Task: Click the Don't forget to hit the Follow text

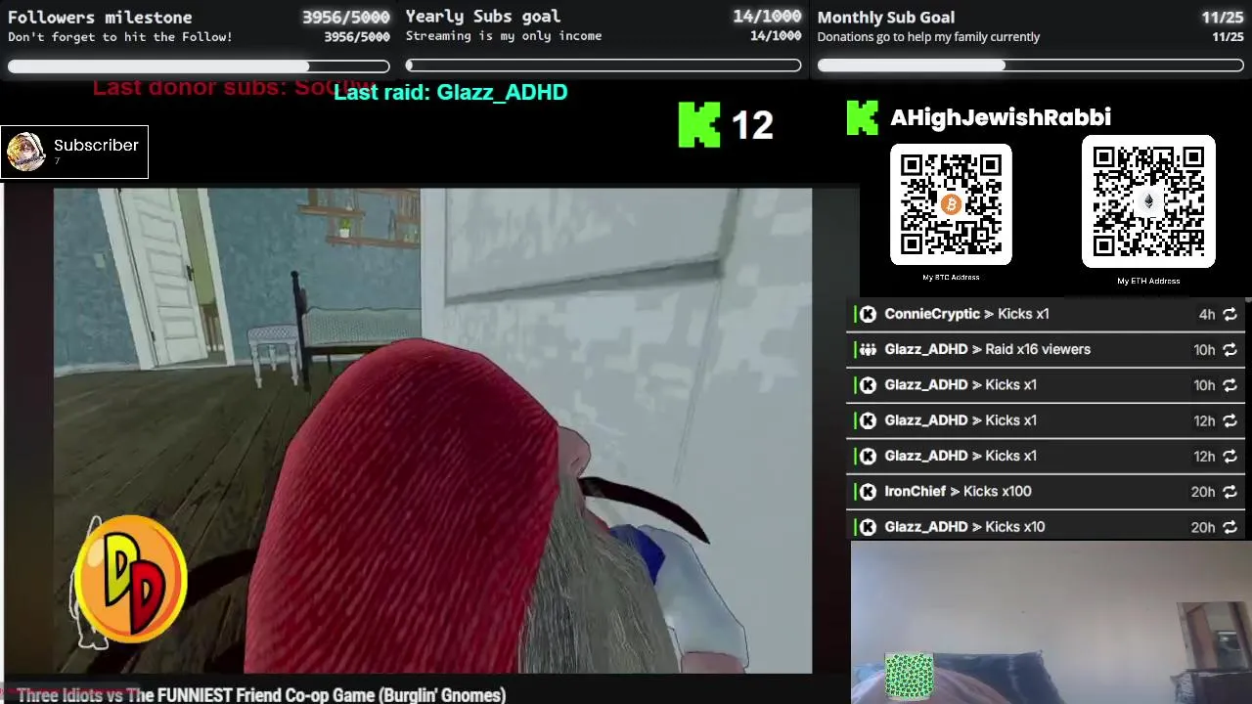Action: click(120, 37)
